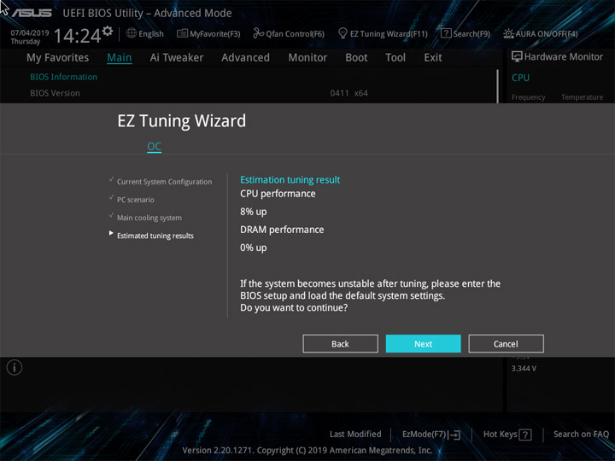Click the Frequency label in Hardware Monitor
Viewport: 615px width, 461px height.
pyautogui.click(x=529, y=97)
